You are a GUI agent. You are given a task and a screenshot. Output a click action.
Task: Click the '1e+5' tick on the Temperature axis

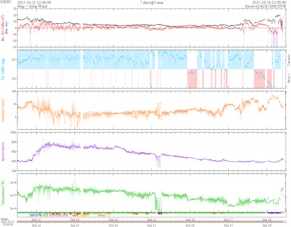(13, 195)
